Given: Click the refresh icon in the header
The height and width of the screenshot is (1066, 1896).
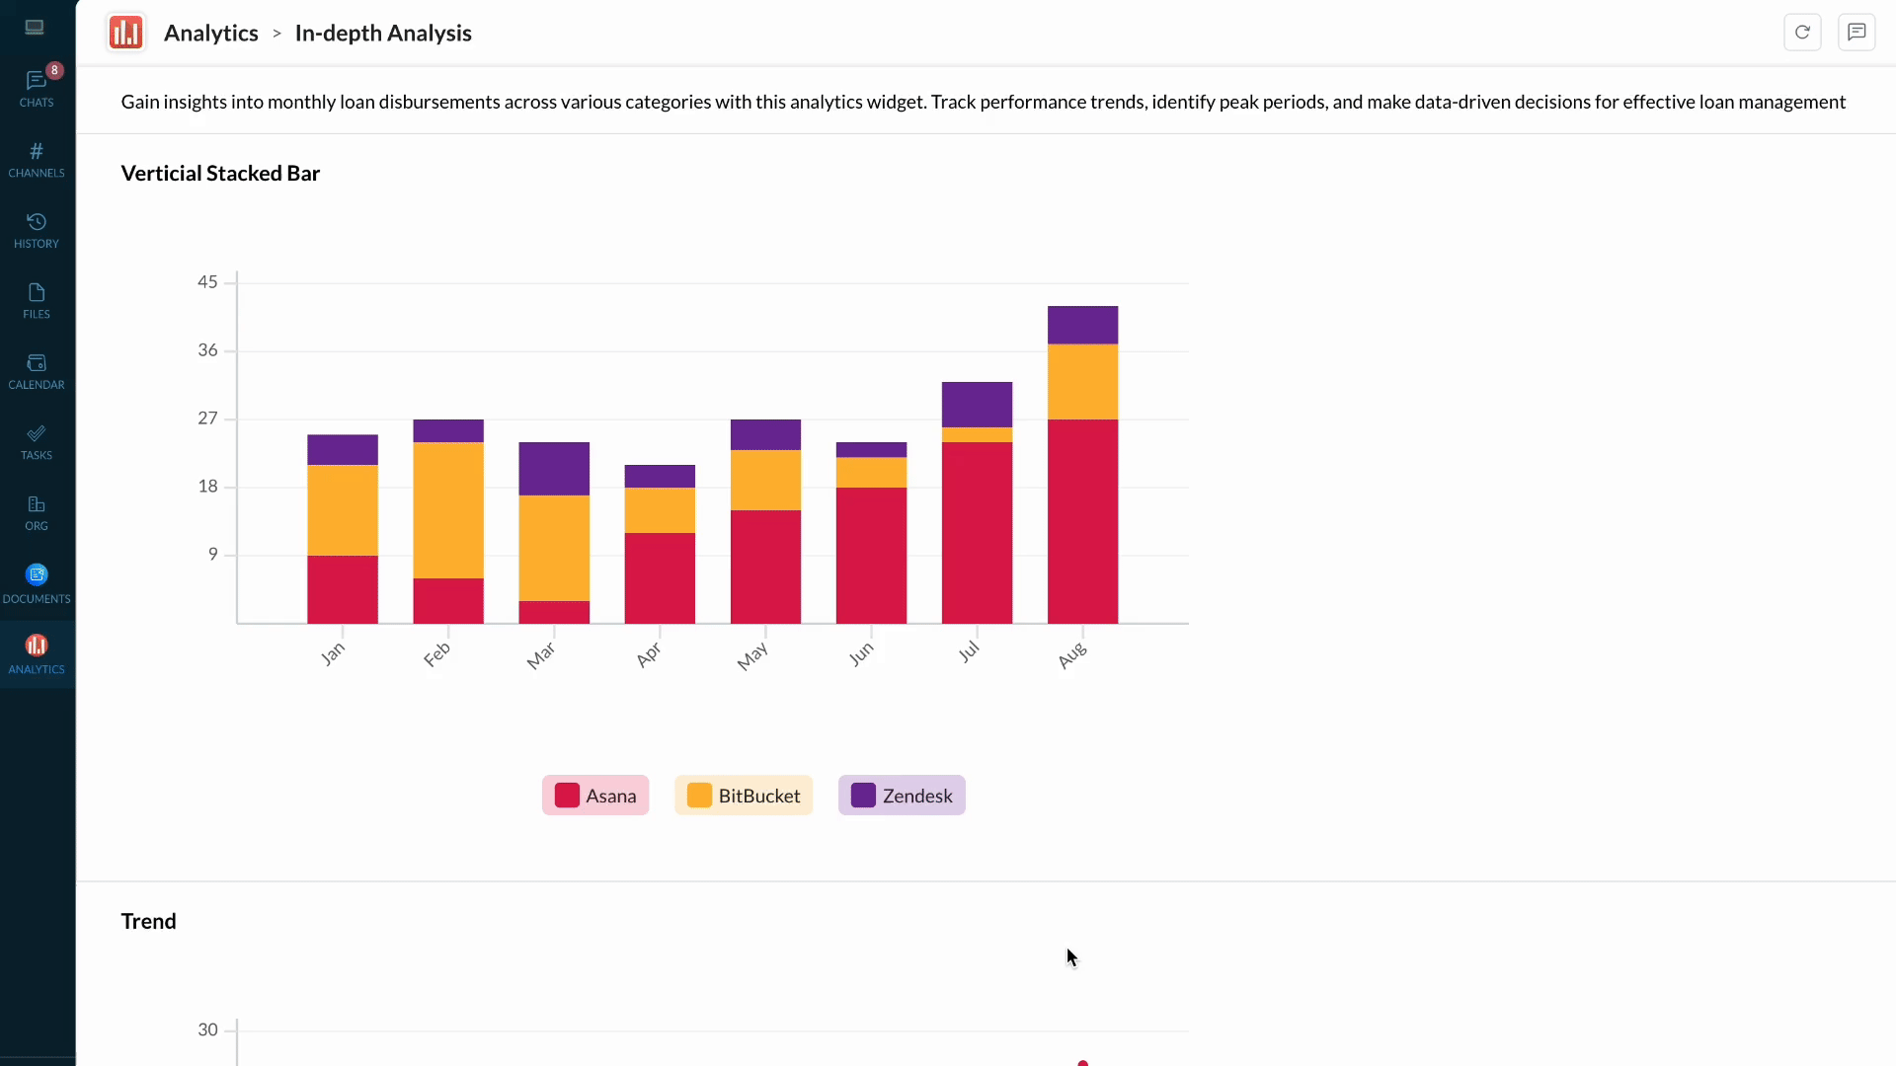Looking at the screenshot, I should [1802, 32].
